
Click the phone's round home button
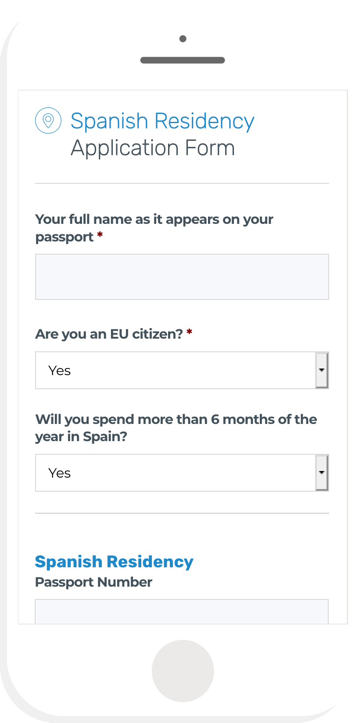(x=183, y=671)
